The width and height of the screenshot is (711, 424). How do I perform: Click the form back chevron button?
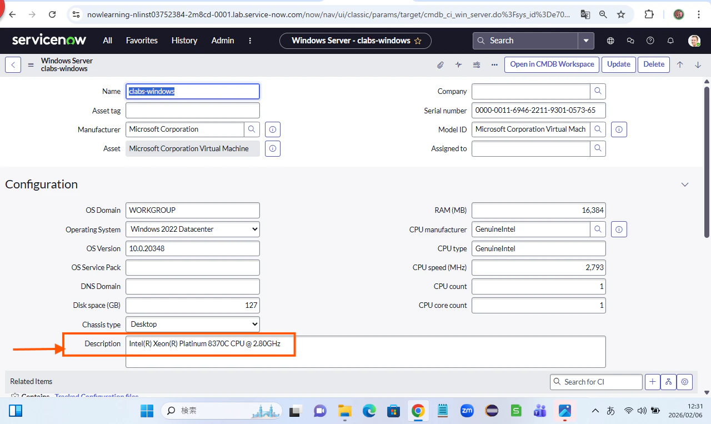pyautogui.click(x=13, y=64)
